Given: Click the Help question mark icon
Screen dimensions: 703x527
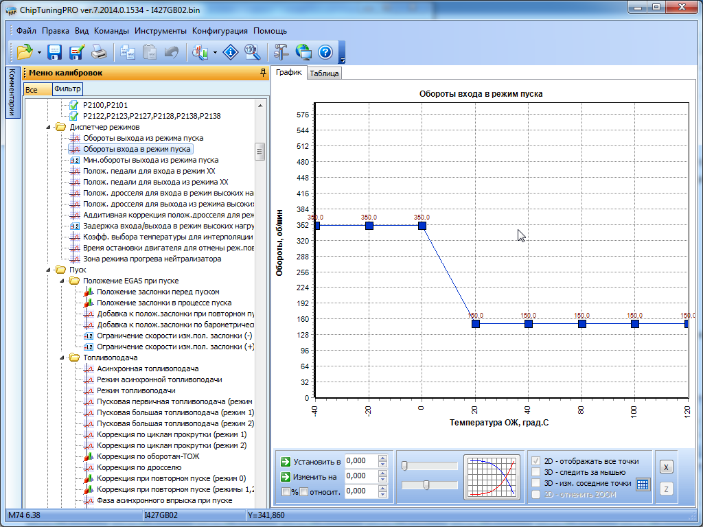Looking at the screenshot, I should [x=325, y=51].
